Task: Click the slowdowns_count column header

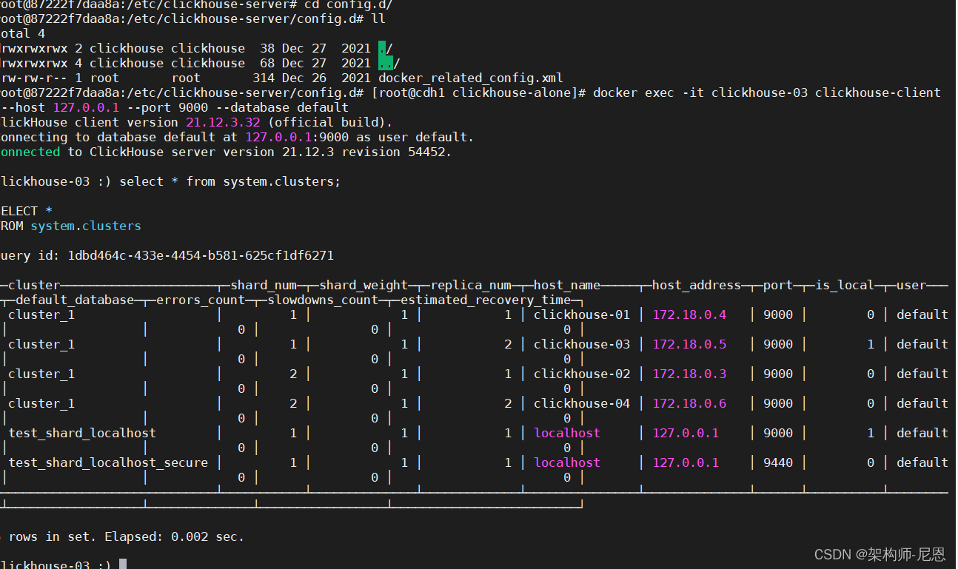Action: [323, 300]
